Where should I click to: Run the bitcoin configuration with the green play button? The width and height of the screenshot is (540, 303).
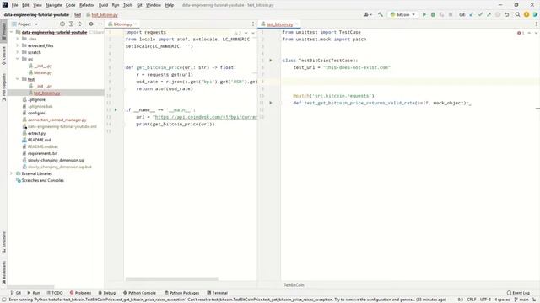click(424, 15)
